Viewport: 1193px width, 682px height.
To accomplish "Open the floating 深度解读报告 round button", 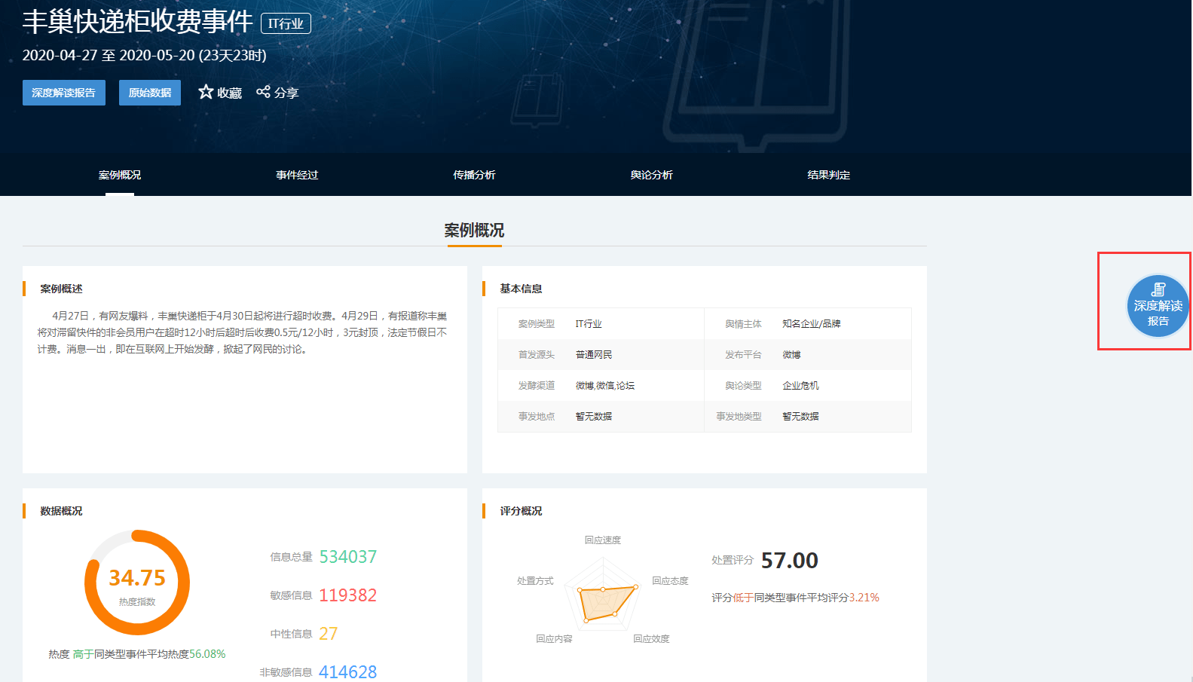I will click(x=1158, y=305).
